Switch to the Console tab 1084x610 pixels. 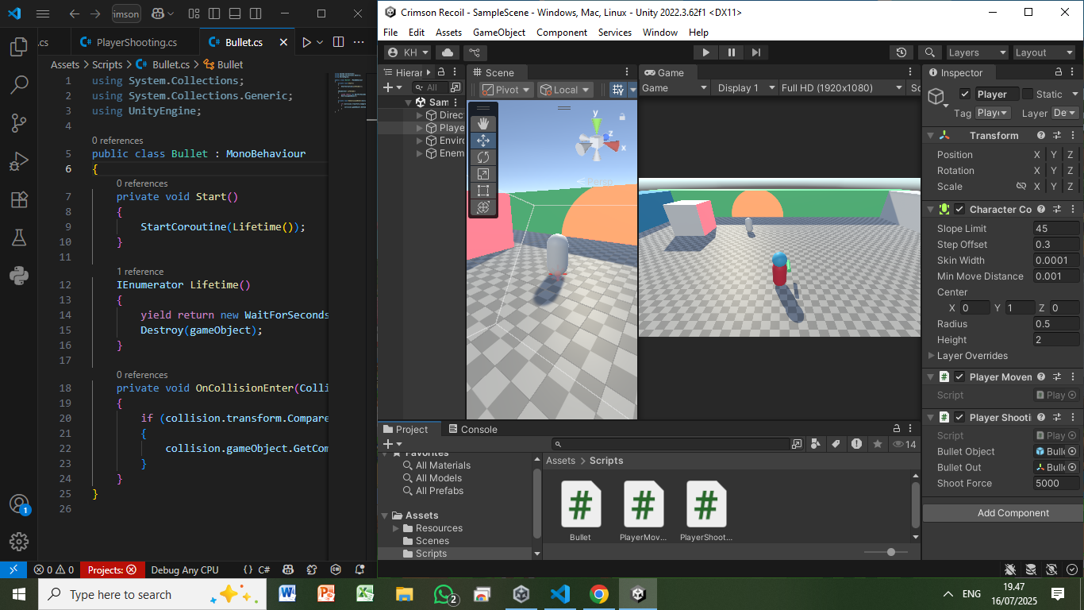pos(472,430)
